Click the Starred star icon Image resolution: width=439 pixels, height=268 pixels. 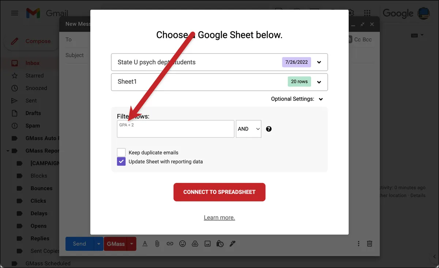14,76
